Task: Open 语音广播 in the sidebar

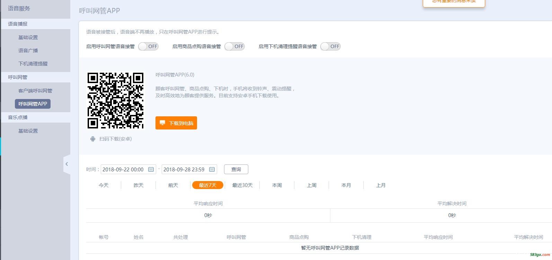Action: (x=28, y=51)
